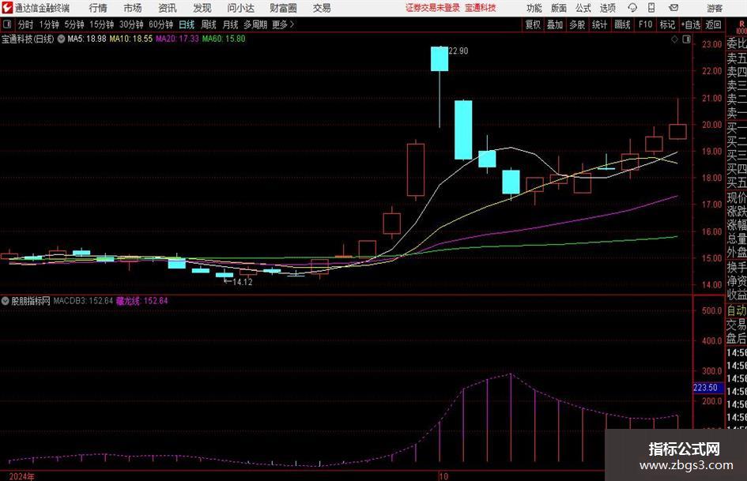Open the 问小达 menu

click(240, 8)
